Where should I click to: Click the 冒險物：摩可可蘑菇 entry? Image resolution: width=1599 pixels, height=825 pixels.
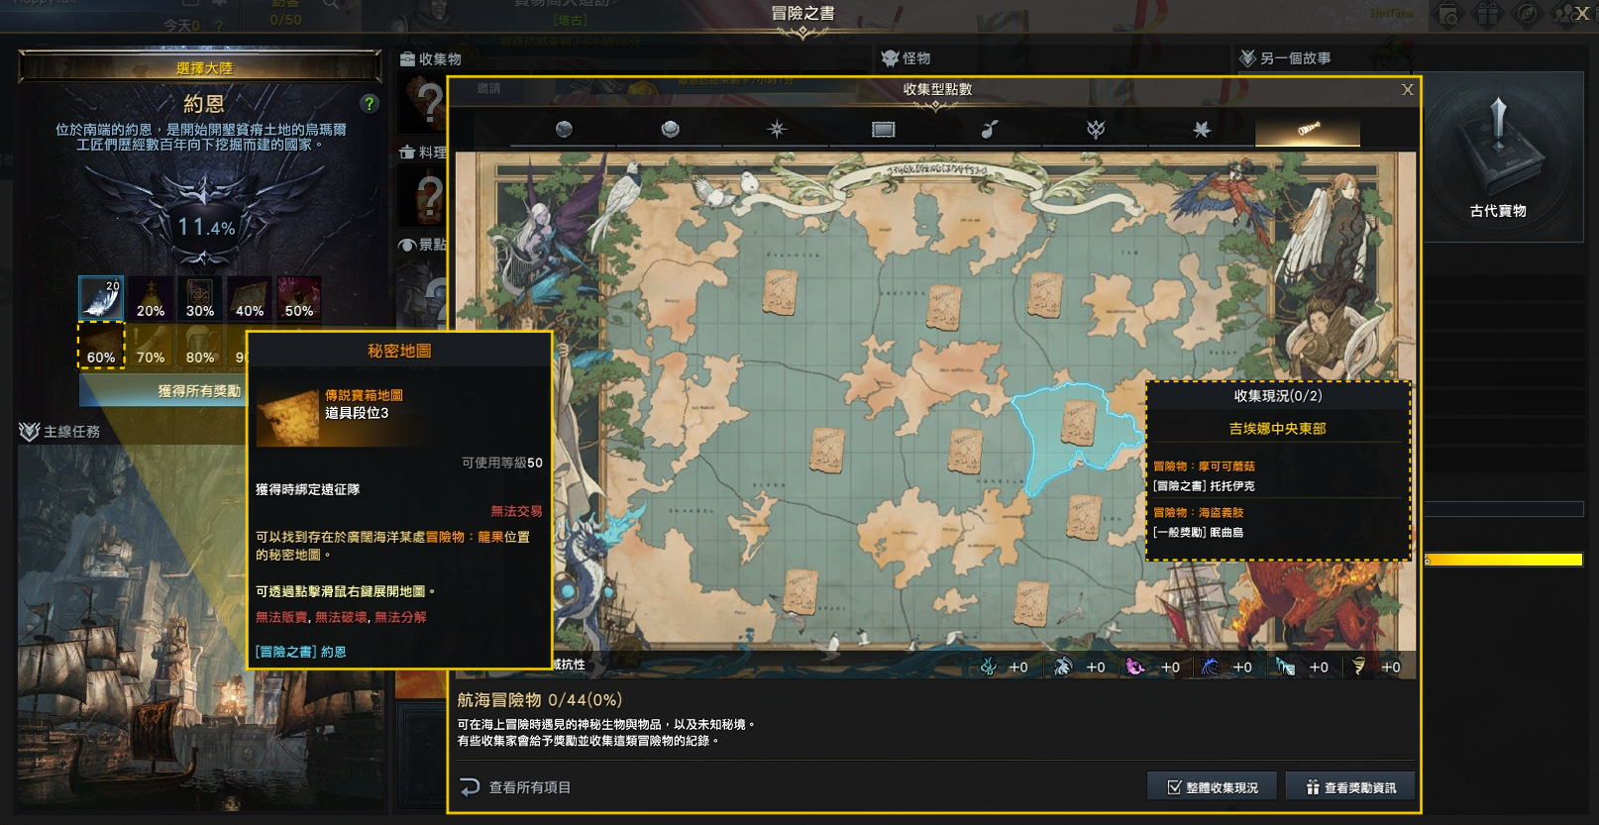coord(1204,466)
